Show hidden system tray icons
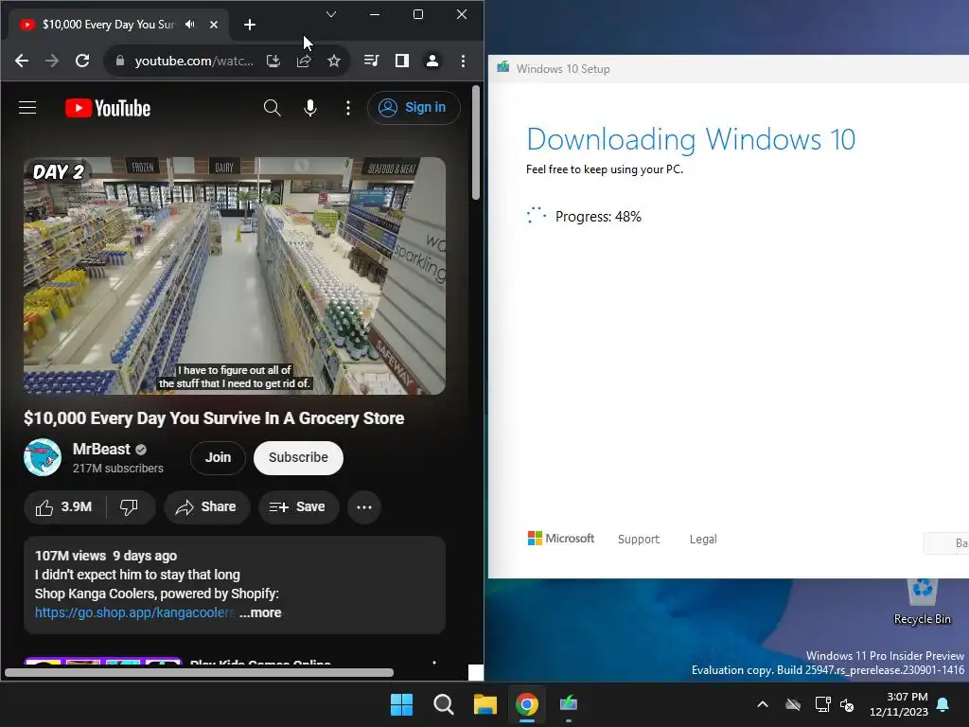The width and height of the screenshot is (969, 727). tap(763, 704)
